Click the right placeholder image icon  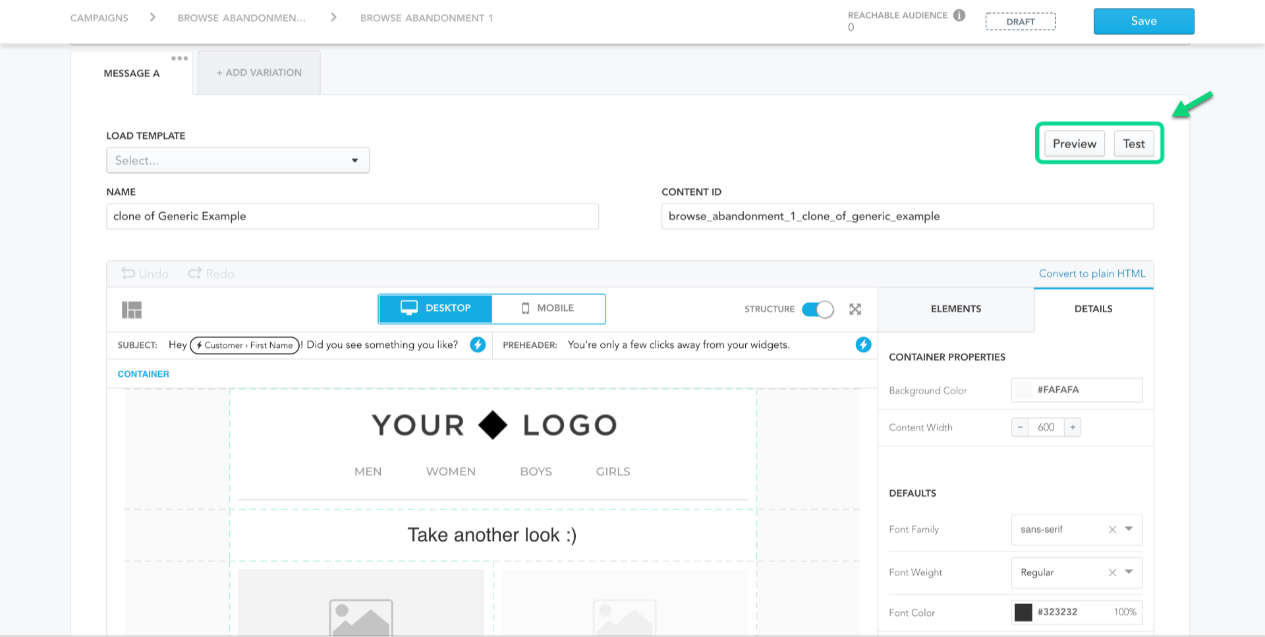[625, 618]
